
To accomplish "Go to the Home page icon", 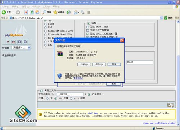I will tap(37, 12).
